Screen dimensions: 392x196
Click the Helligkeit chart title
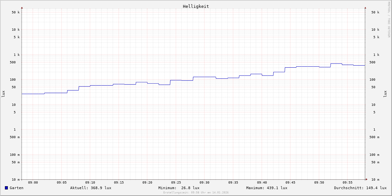pyautogui.click(x=196, y=6)
